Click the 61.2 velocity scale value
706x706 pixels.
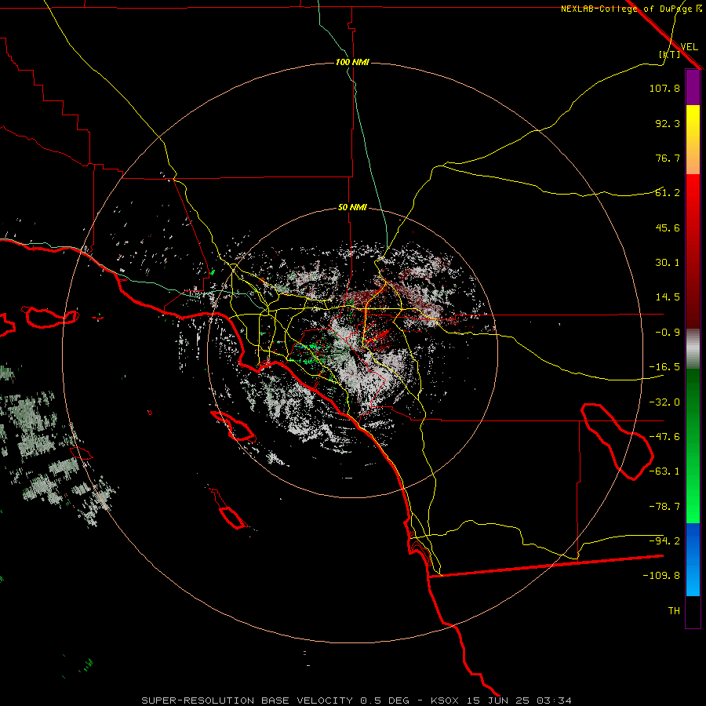(x=668, y=193)
